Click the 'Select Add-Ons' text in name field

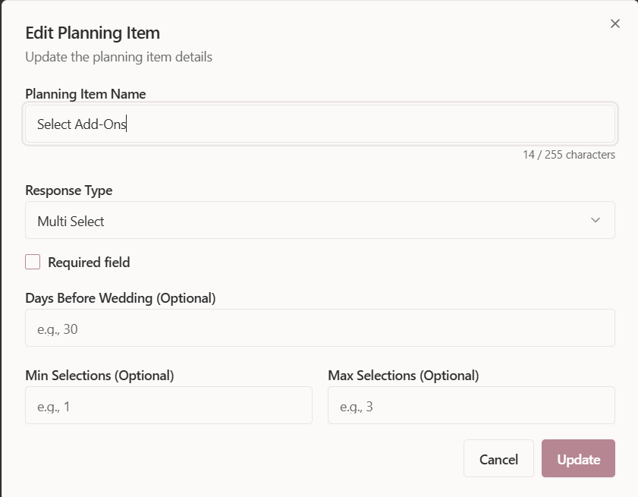(81, 124)
